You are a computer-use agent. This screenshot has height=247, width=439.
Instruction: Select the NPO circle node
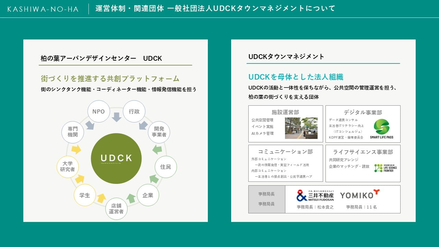[x=98, y=111]
